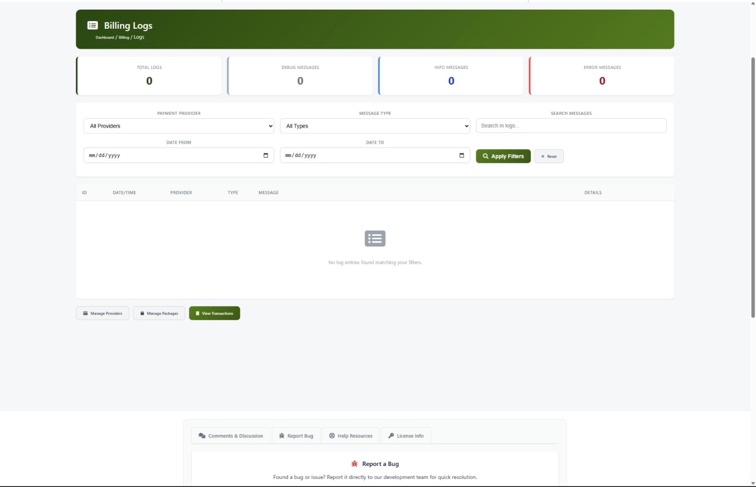Click the Billing Logs list icon in header
The image size is (756, 487).
[93, 25]
